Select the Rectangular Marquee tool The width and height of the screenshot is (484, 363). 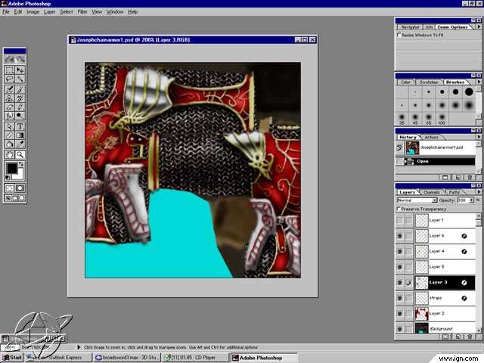10,70
